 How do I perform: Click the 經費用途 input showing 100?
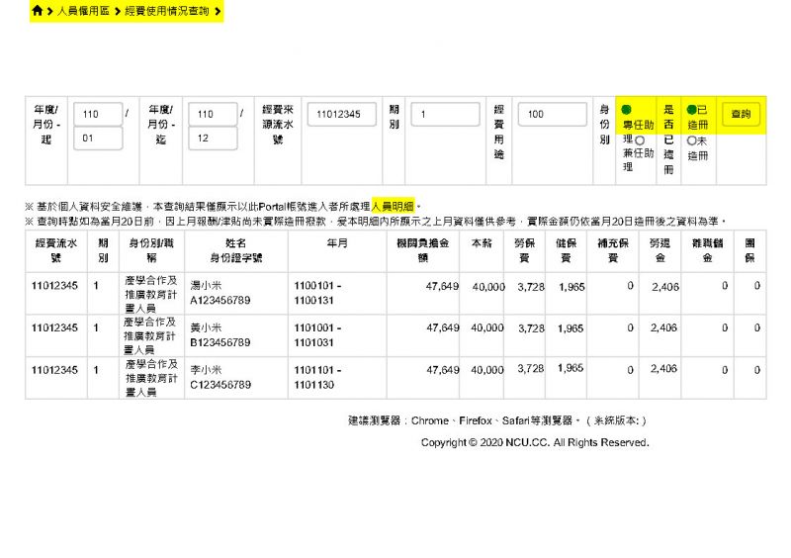click(553, 115)
